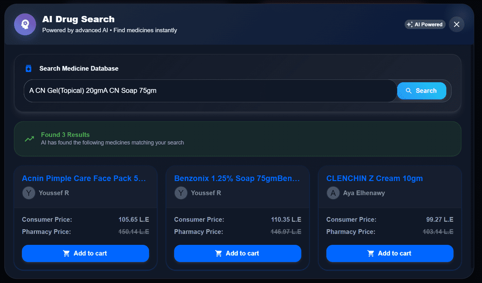Click consumer price 105.65 L.E
The height and width of the screenshot is (283, 482).
point(134,220)
